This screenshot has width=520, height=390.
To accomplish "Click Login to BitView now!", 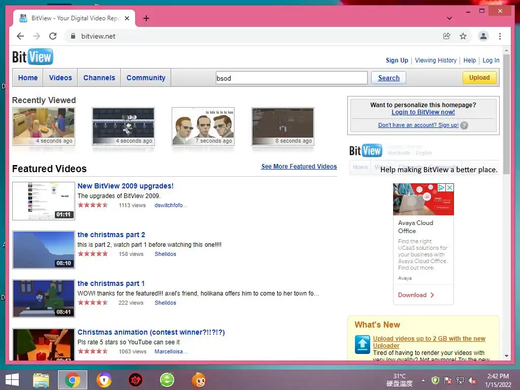I will point(423,112).
